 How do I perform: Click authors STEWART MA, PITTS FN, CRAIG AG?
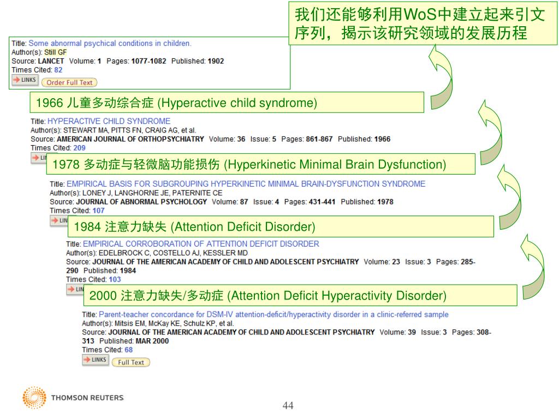point(121,130)
